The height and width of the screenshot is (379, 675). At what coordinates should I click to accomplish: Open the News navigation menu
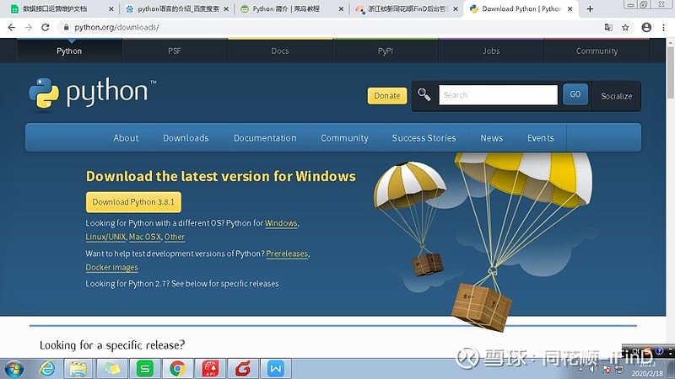click(492, 138)
